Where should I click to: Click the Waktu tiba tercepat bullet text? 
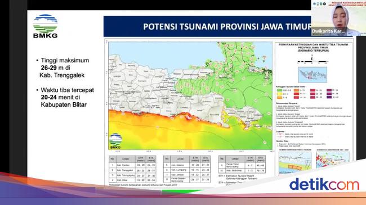click(65, 97)
